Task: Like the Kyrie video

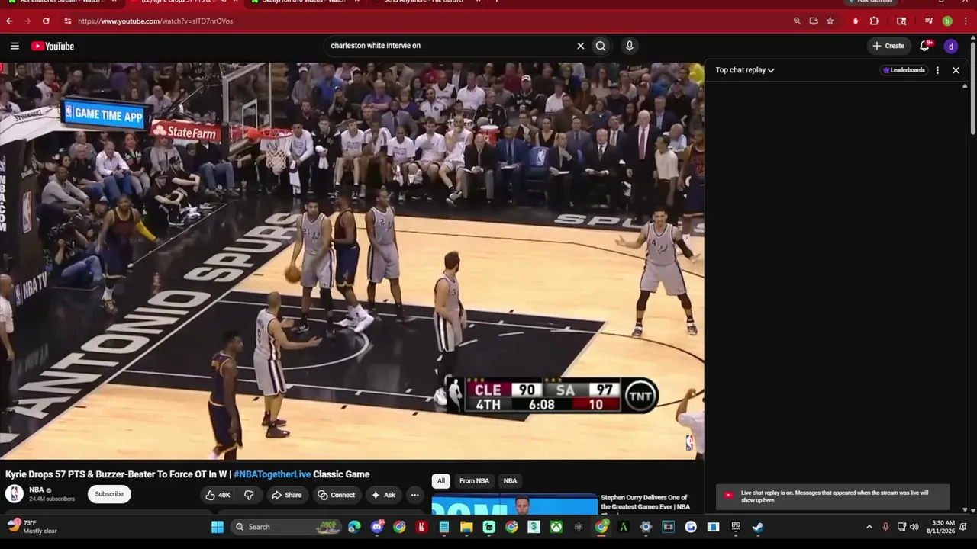Action: [218, 495]
